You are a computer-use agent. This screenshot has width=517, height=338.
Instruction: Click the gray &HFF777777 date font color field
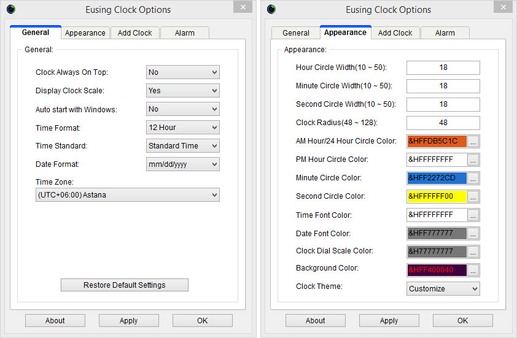pyautogui.click(x=437, y=234)
